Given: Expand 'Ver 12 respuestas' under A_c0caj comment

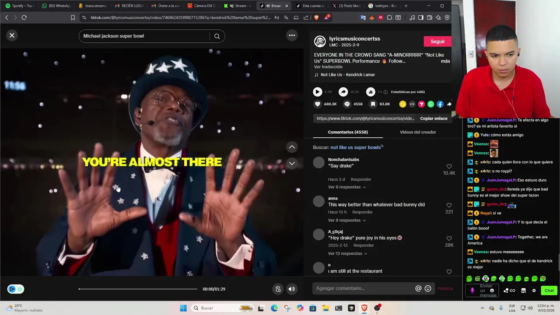Looking at the screenshot, I should [x=347, y=254].
